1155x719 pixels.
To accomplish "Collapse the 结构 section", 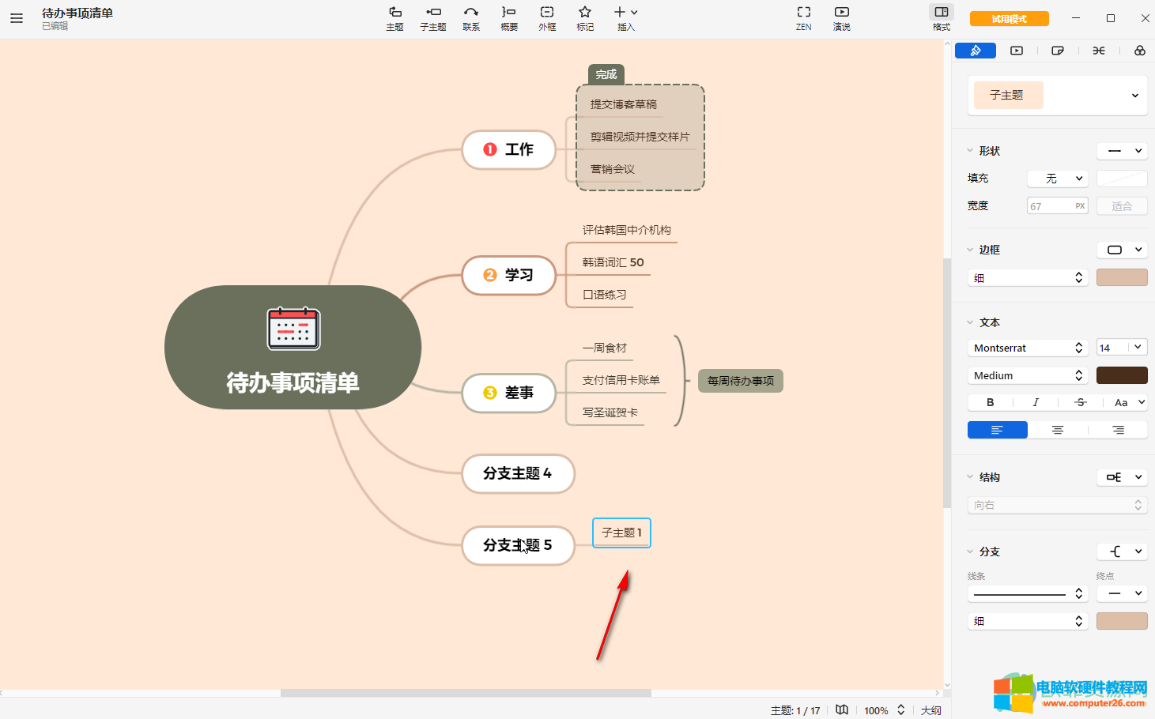I will [970, 477].
